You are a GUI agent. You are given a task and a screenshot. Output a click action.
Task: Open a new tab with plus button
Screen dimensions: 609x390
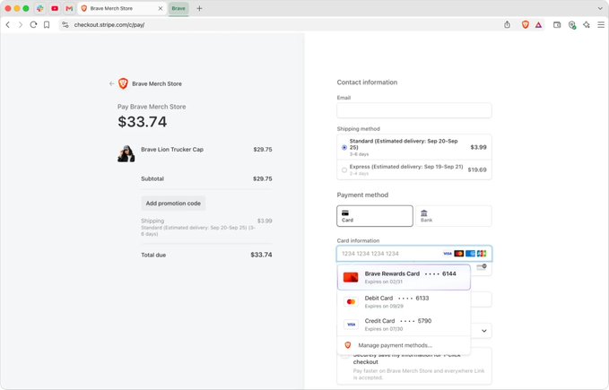tap(199, 8)
